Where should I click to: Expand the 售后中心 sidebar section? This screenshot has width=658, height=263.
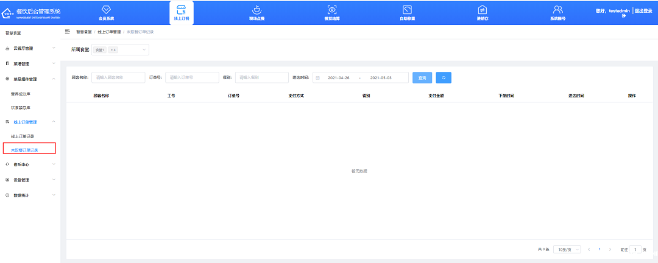[x=29, y=164]
